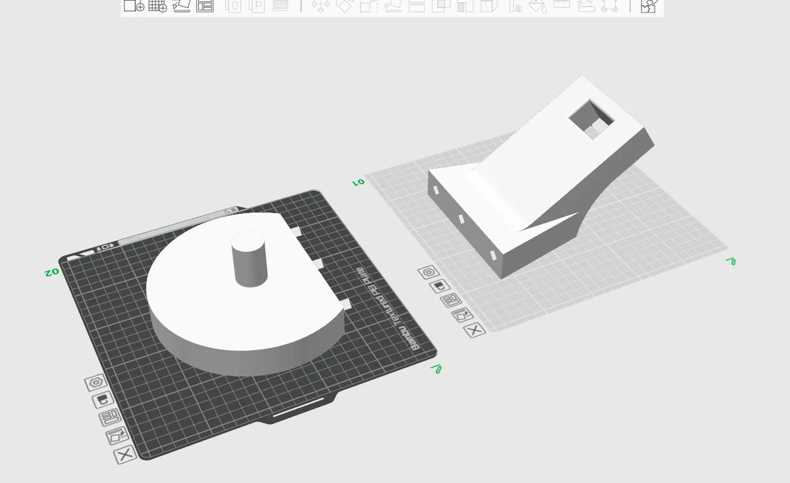Click the Add plate grid icon
This screenshot has width=790, height=483.
(x=157, y=6)
